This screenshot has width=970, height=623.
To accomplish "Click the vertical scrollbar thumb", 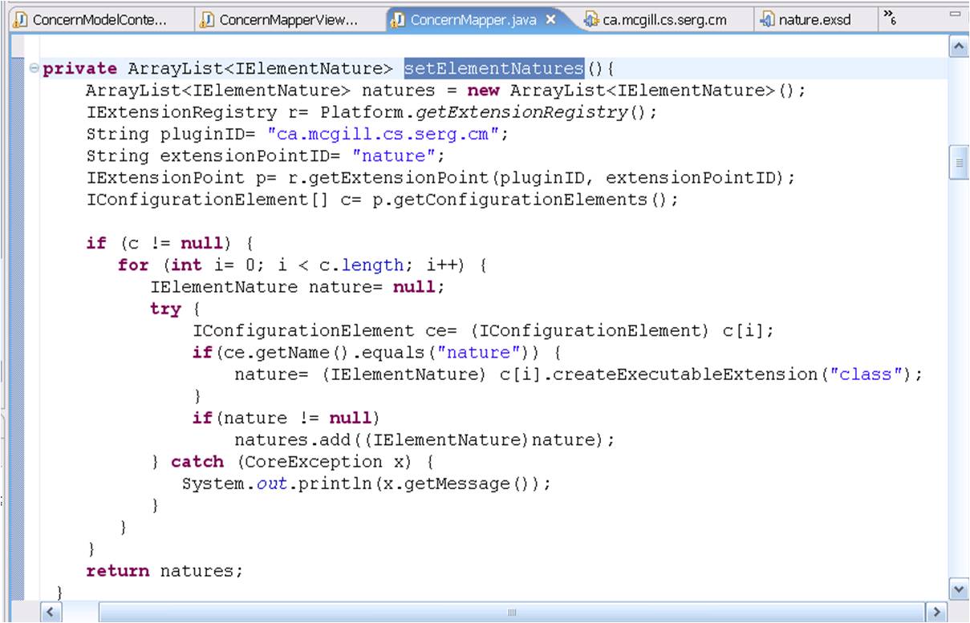I will 958,163.
